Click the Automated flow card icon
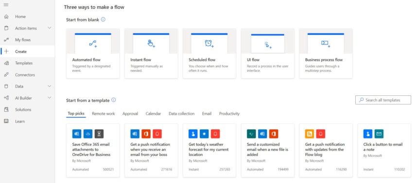 tap(93, 44)
